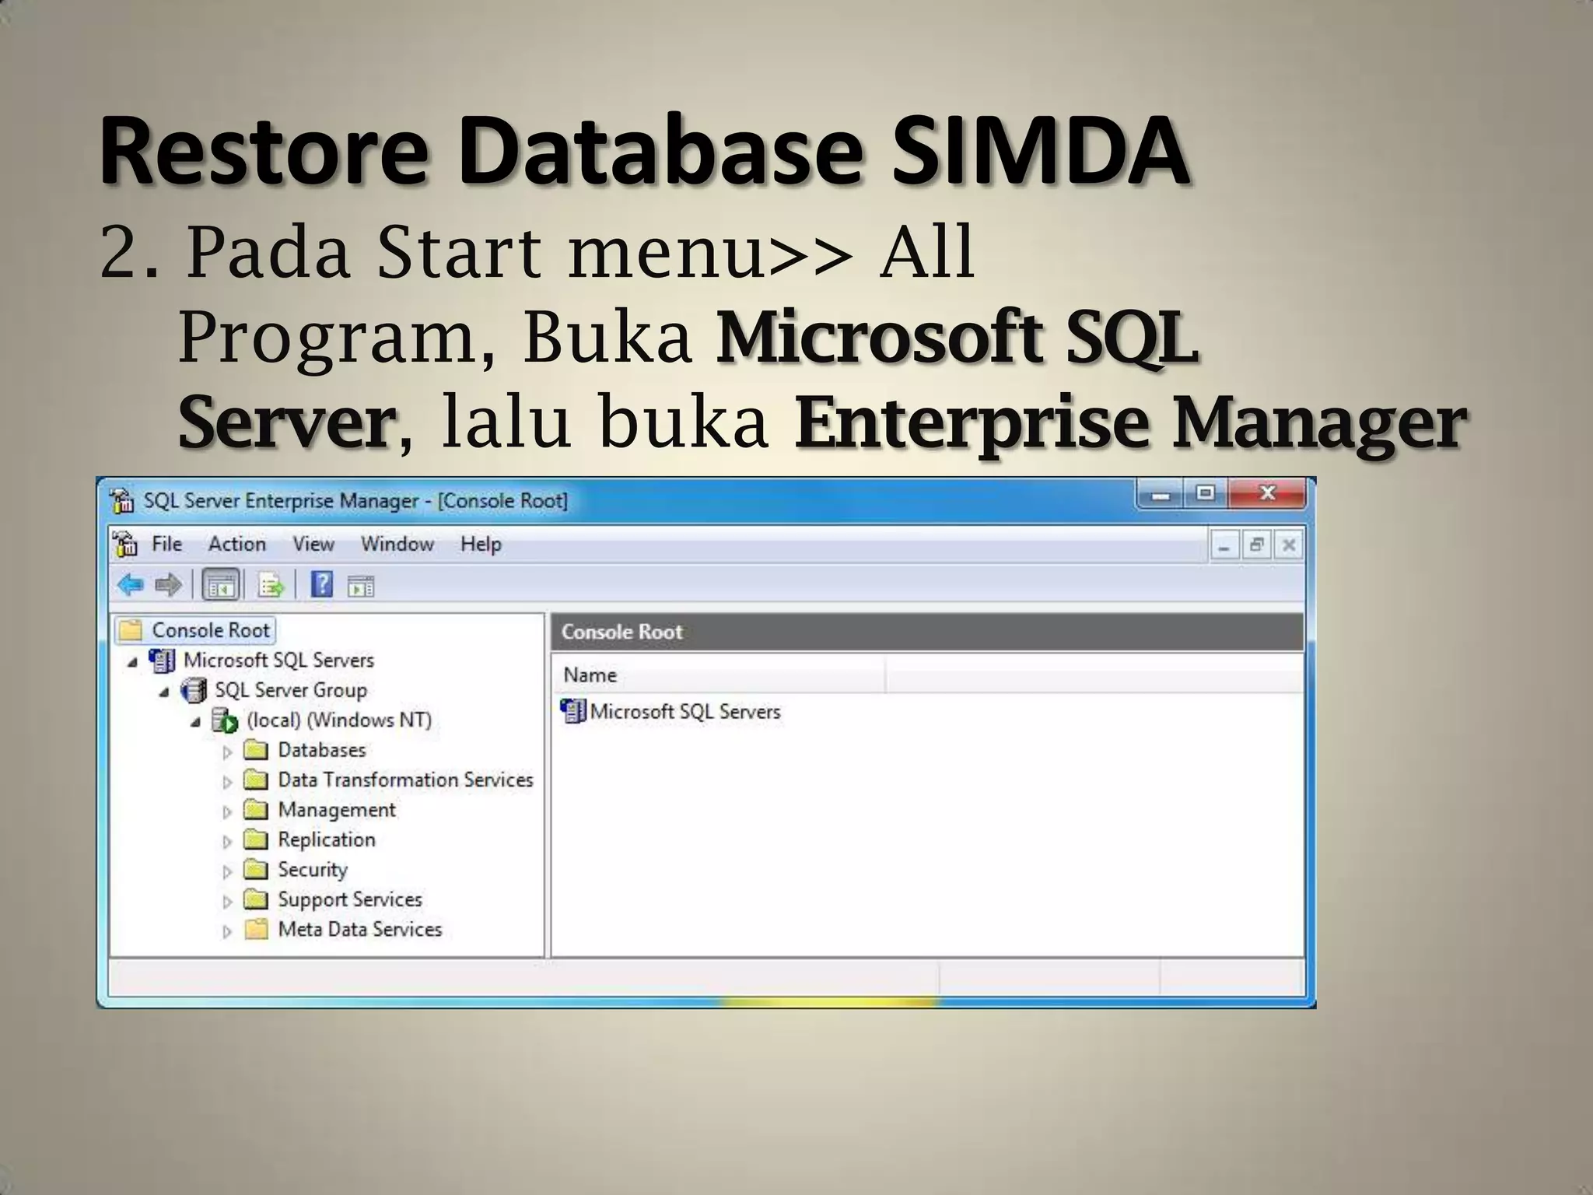Expand the Management node
Screen dimensions: 1593x1195
pos(227,812)
